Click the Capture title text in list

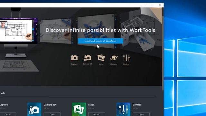point(4,105)
